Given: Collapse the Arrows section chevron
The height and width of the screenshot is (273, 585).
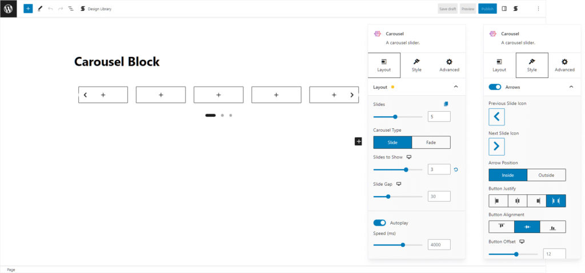Looking at the screenshot, I should 571,87.
